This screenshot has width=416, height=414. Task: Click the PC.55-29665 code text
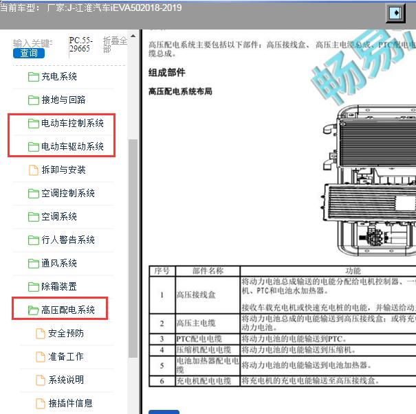coord(80,45)
